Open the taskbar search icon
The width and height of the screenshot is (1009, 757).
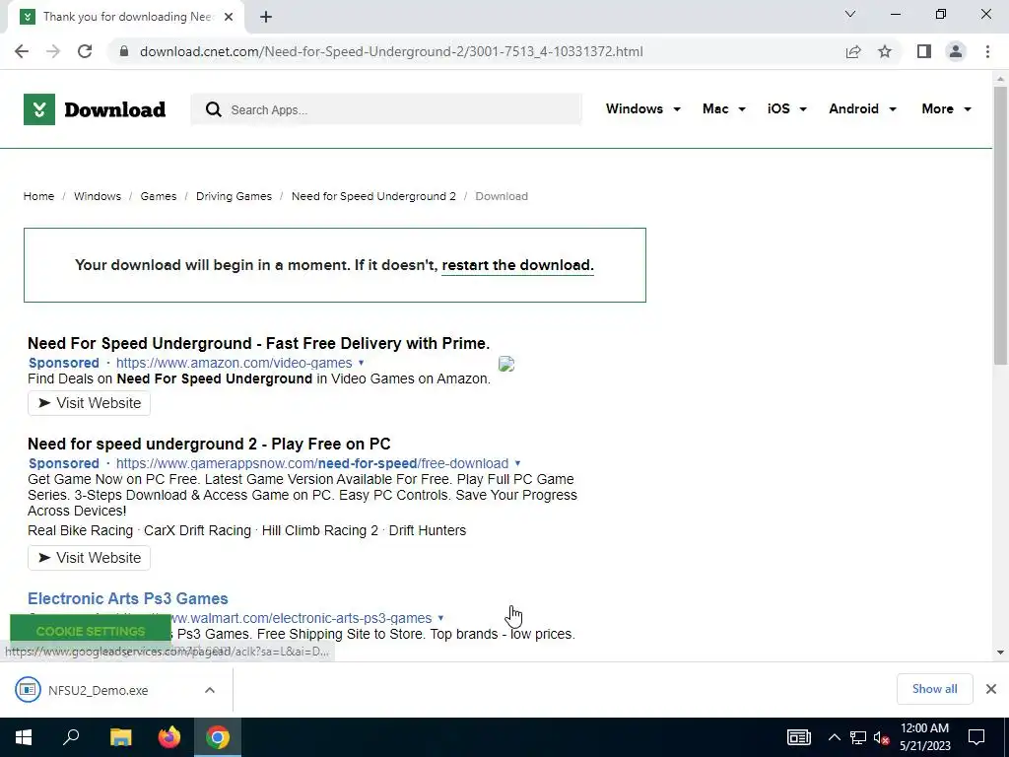(x=71, y=737)
